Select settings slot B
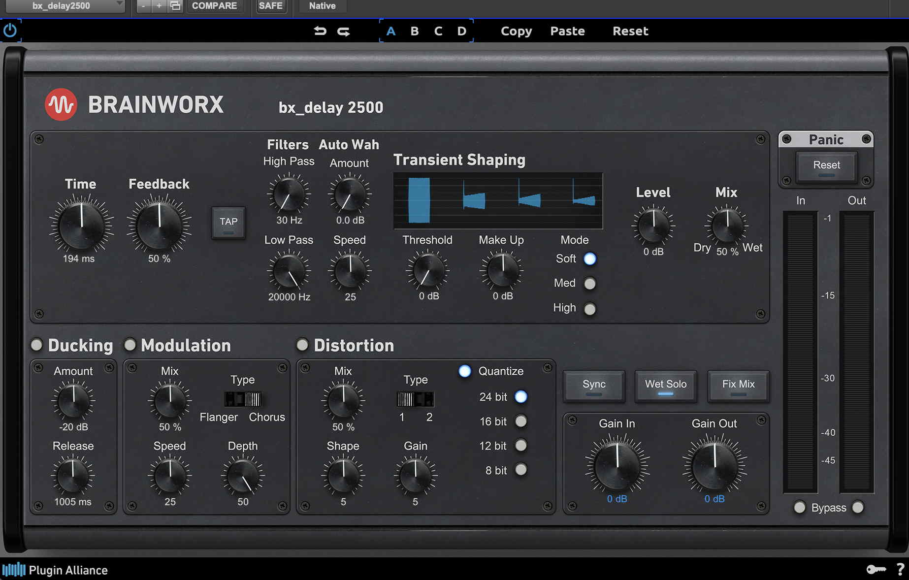Viewport: 909px width, 580px height. point(415,31)
